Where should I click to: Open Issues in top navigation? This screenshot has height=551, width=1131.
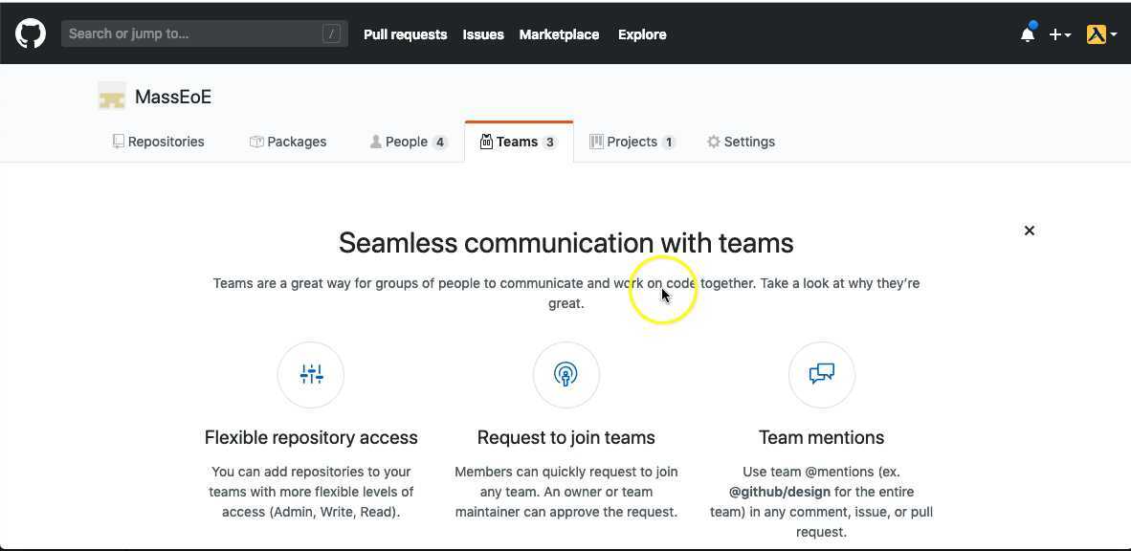[x=483, y=34]
